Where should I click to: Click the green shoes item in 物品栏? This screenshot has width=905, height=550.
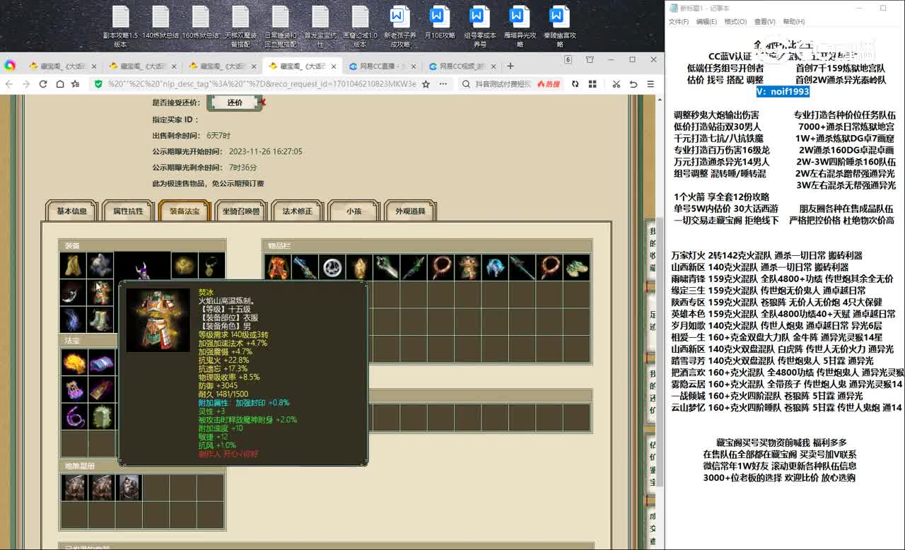pos(577,268)
